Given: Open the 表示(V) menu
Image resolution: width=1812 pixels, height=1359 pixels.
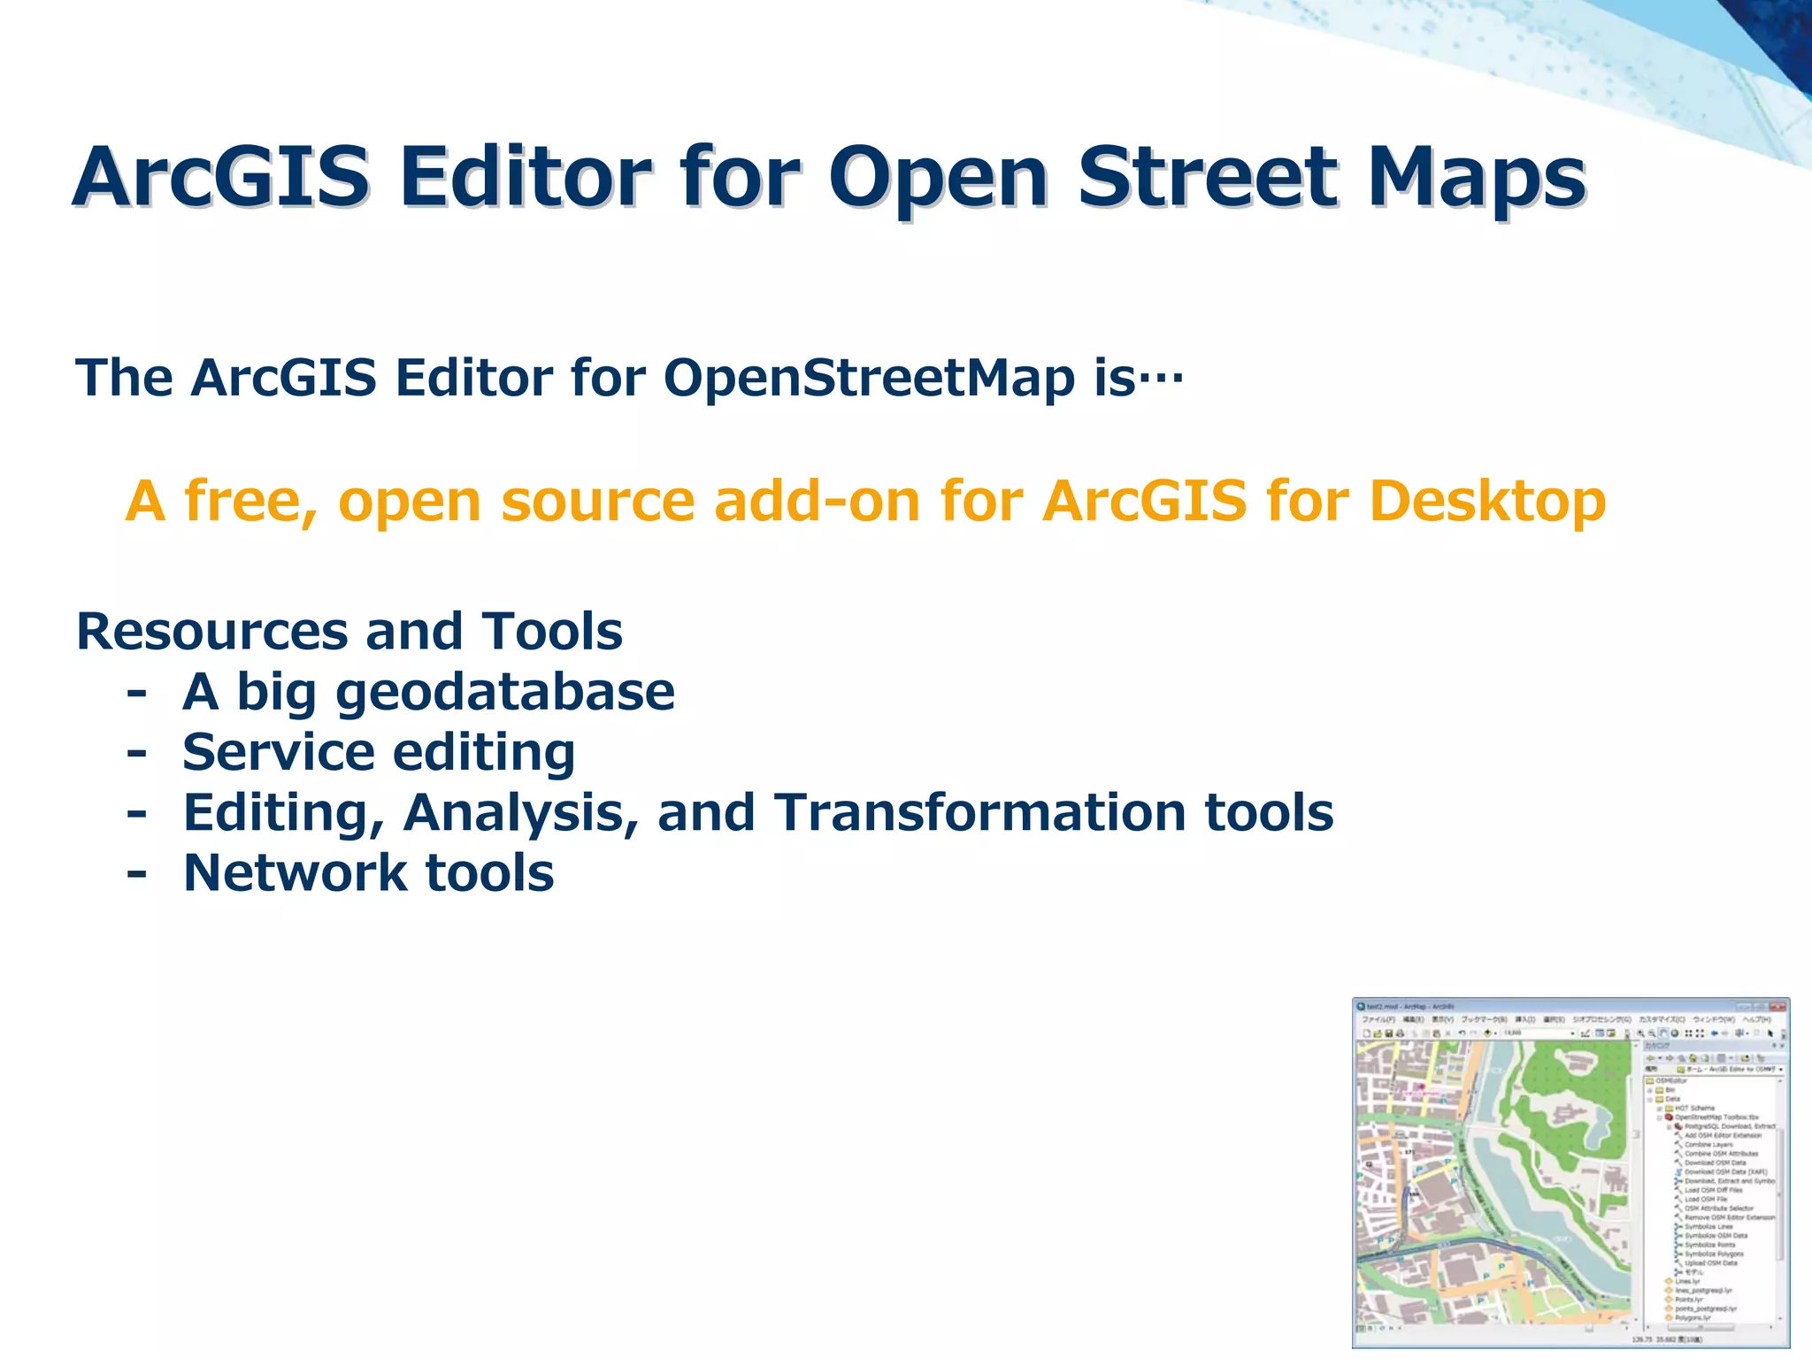Looking at the screenshot, I should (1442, 1019).
